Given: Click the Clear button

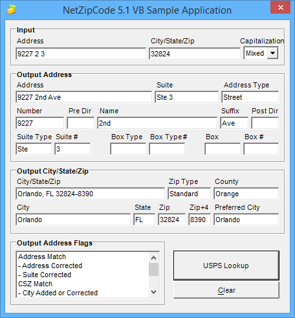Looking at the screenshot, I should 226,290.
